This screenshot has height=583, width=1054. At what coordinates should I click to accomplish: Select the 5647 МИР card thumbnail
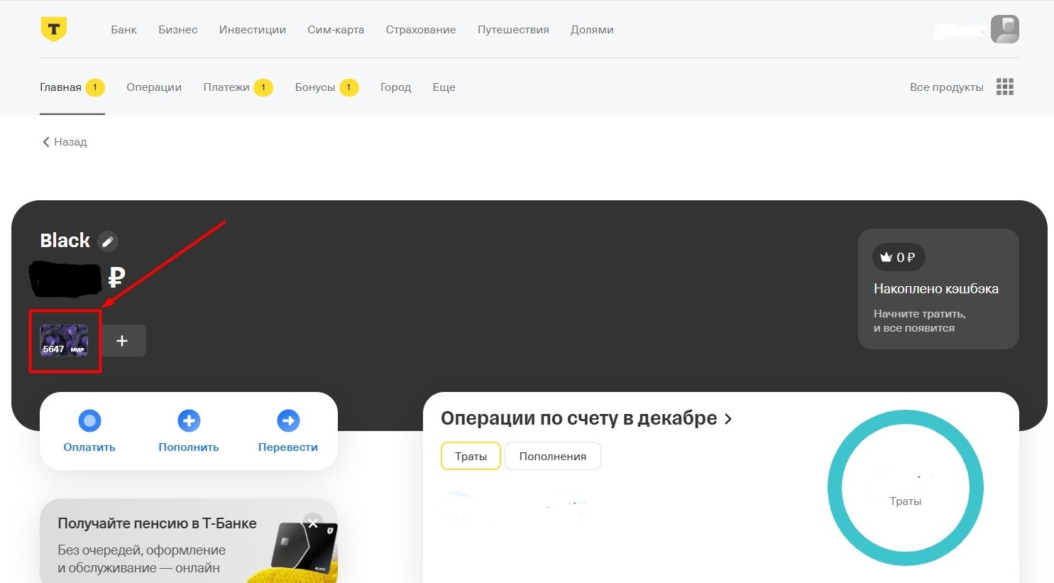[64, 340]
